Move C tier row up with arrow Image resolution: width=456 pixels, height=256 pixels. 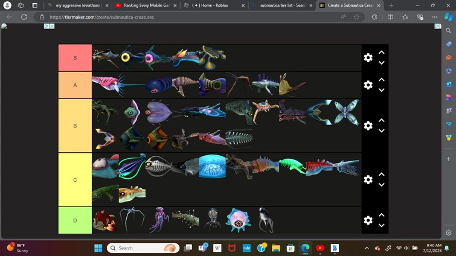[x=382, y=174]
